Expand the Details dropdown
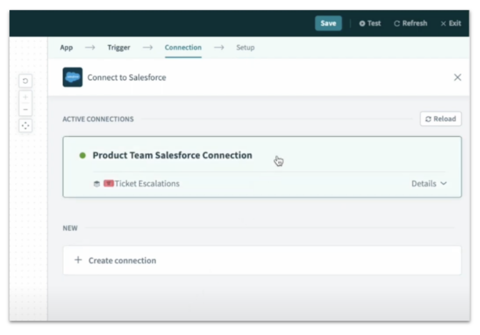The width and height of the screenshot is (480, 335). [x=429, y=184]
